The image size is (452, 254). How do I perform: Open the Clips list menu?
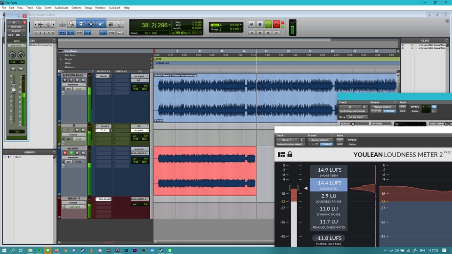[446, 40]
